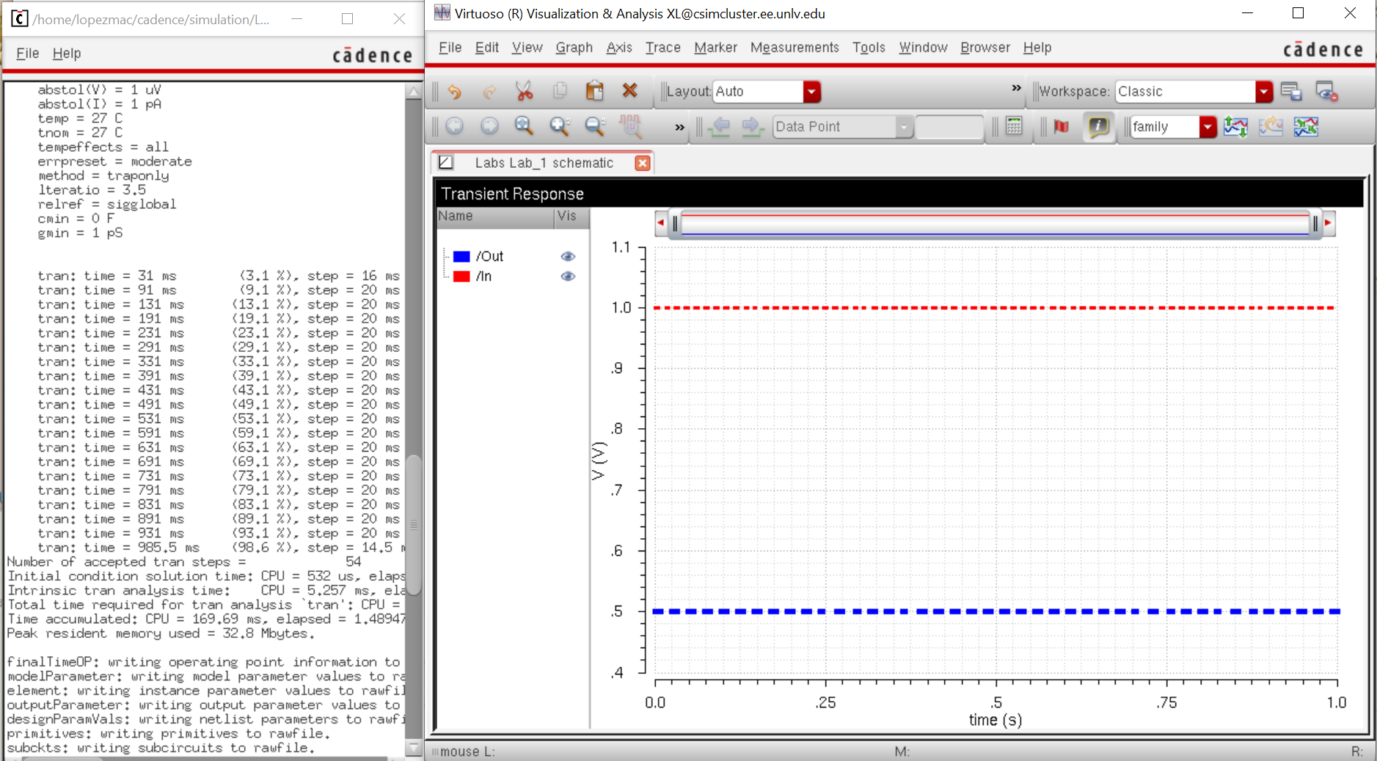
Task: Open the Trace menu
Action: point(662,48)
